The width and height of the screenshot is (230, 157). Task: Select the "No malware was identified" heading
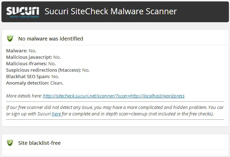pos(50,38)
